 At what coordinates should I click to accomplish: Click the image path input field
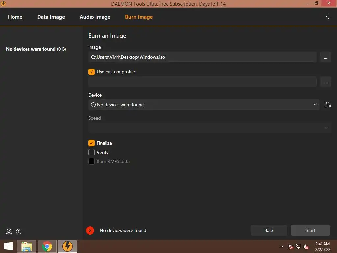pyautogui.click(x=202, y=57)
